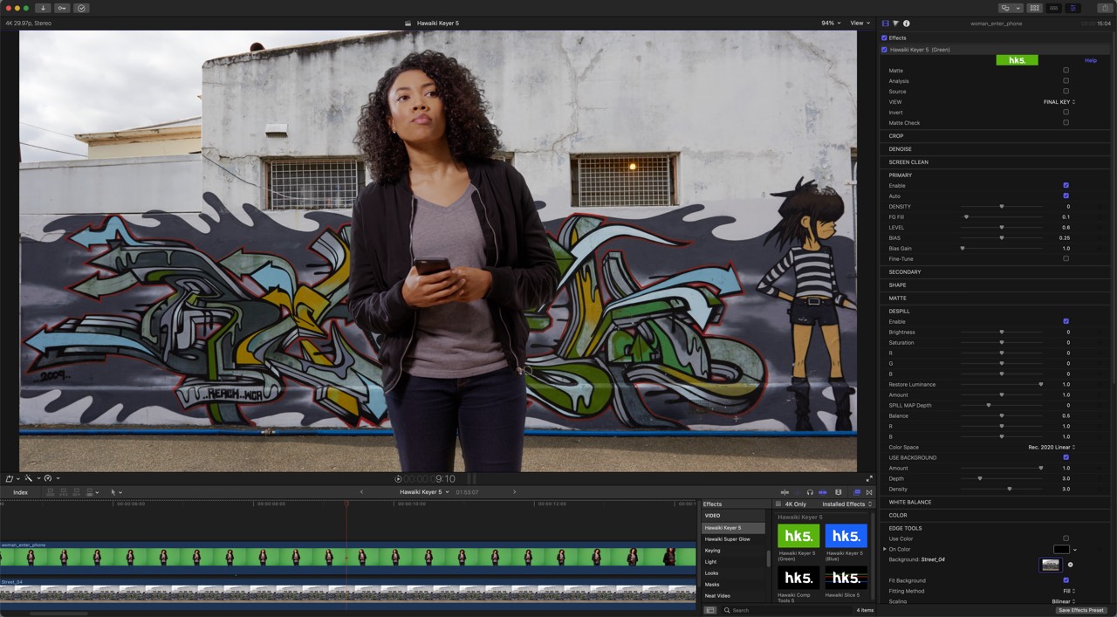Toggle the Timeline display button in toolbar

[1054, 8]
